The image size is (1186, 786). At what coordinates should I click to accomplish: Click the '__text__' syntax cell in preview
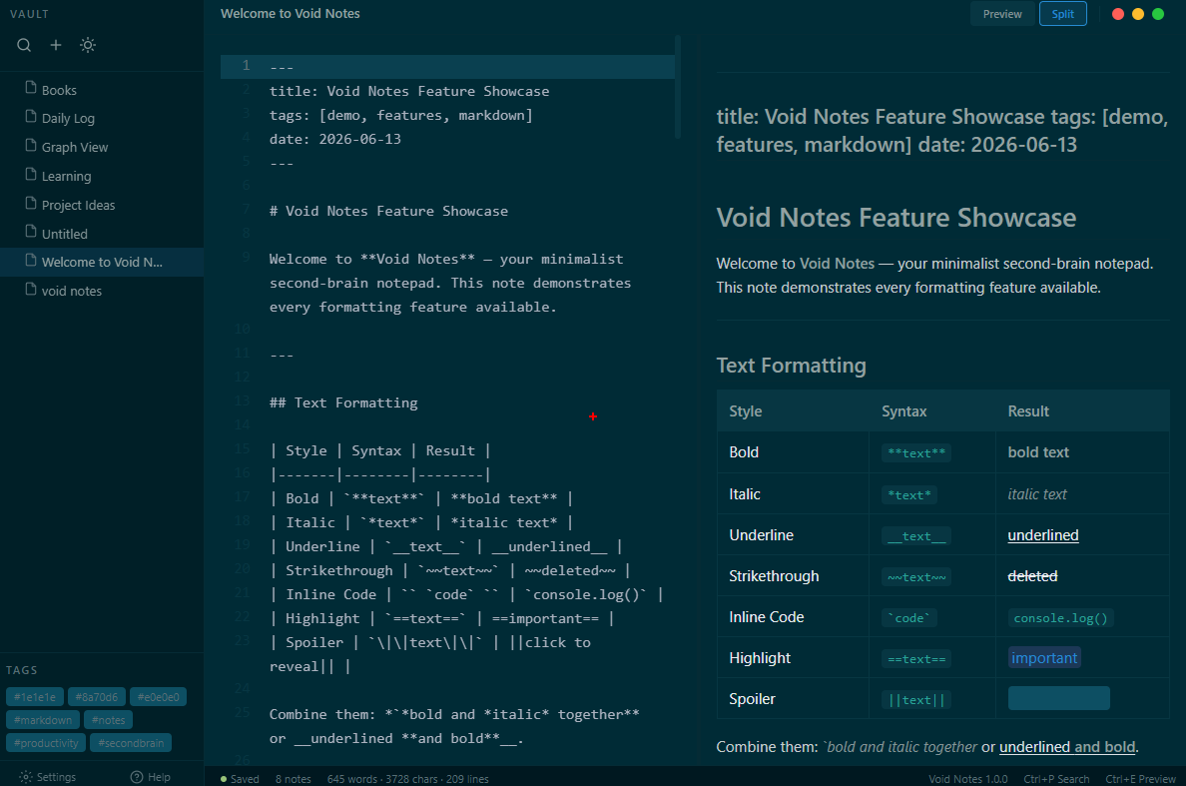[916, 535]
